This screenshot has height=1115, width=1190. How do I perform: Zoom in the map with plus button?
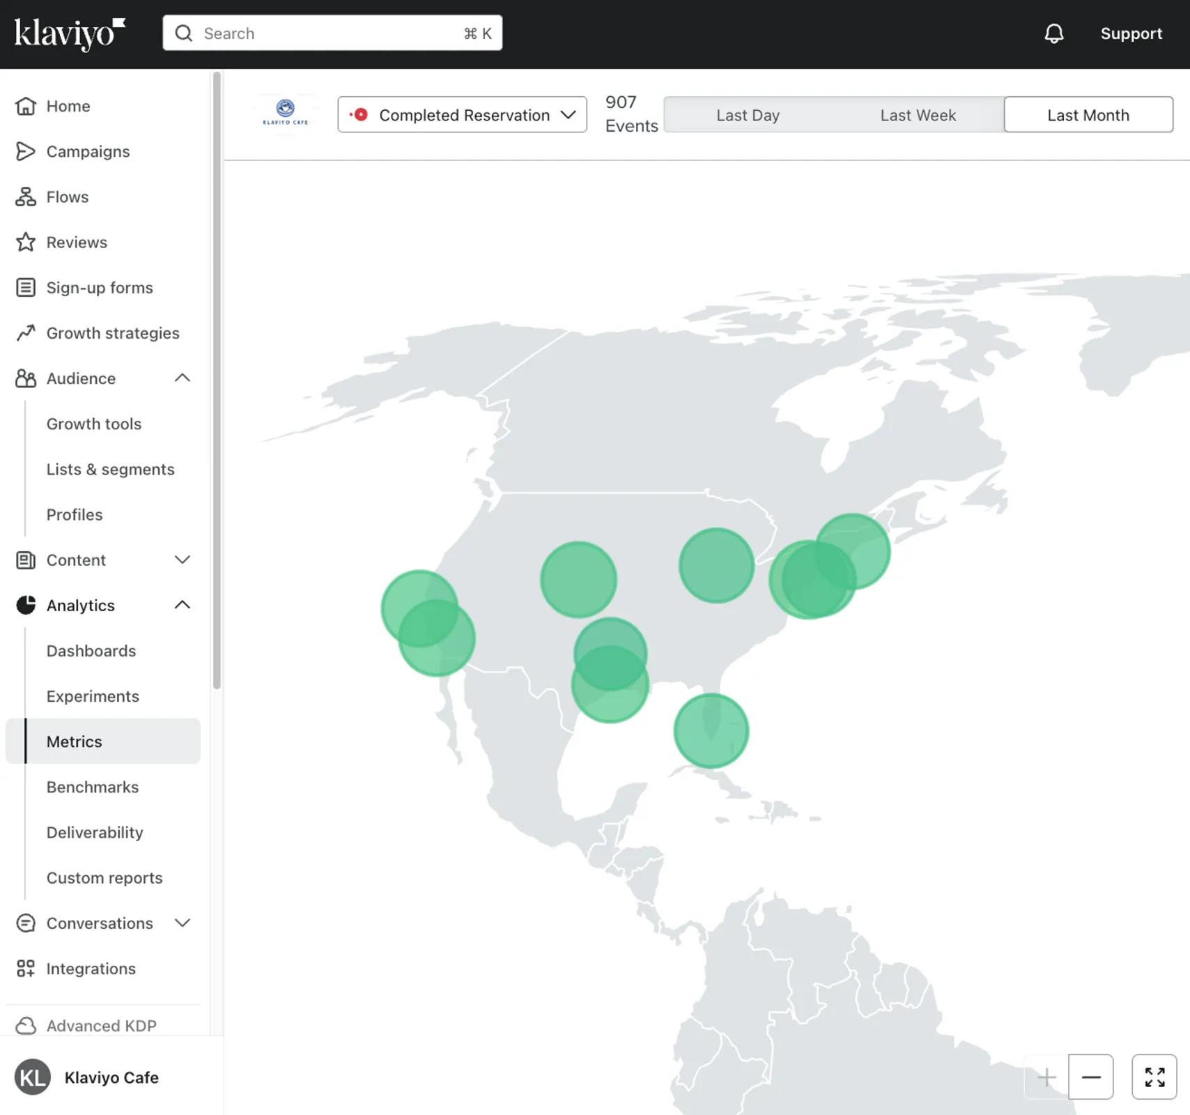[1046, 1077]
